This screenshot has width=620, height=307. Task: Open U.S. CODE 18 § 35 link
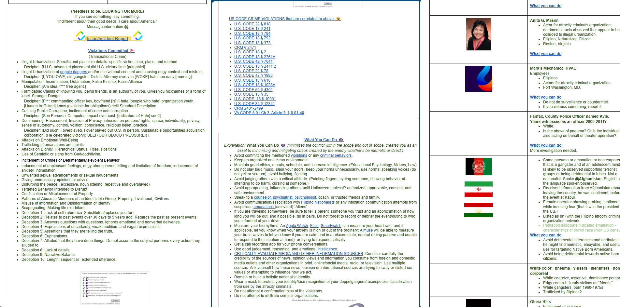pos(251,94)
